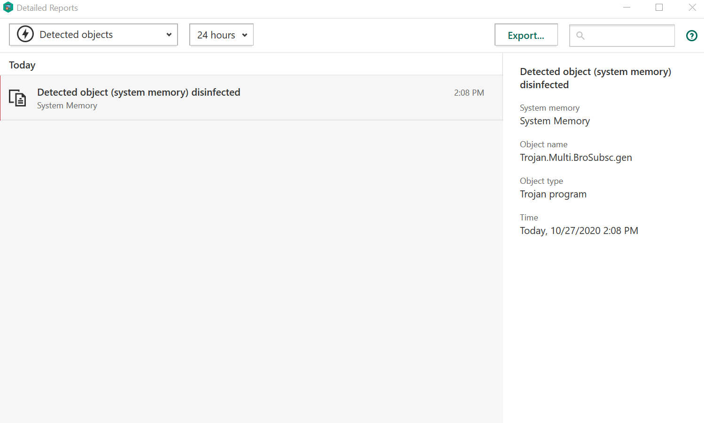This screenshot has width=704, height=423.
Task: Open help with the question mark icon
Action: 691,36
